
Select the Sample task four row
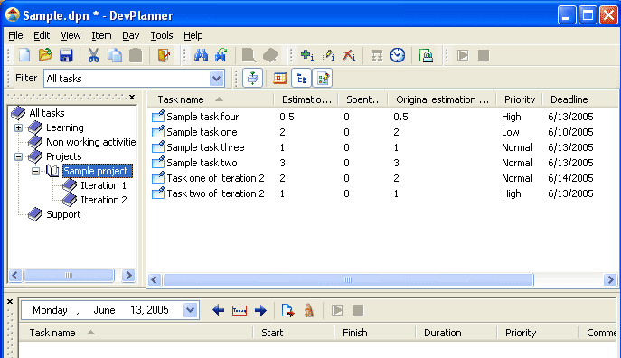click(382, 117)
